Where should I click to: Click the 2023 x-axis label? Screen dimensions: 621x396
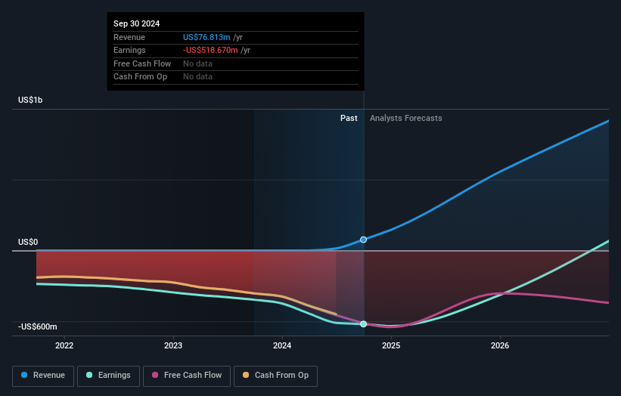[173, 345]
